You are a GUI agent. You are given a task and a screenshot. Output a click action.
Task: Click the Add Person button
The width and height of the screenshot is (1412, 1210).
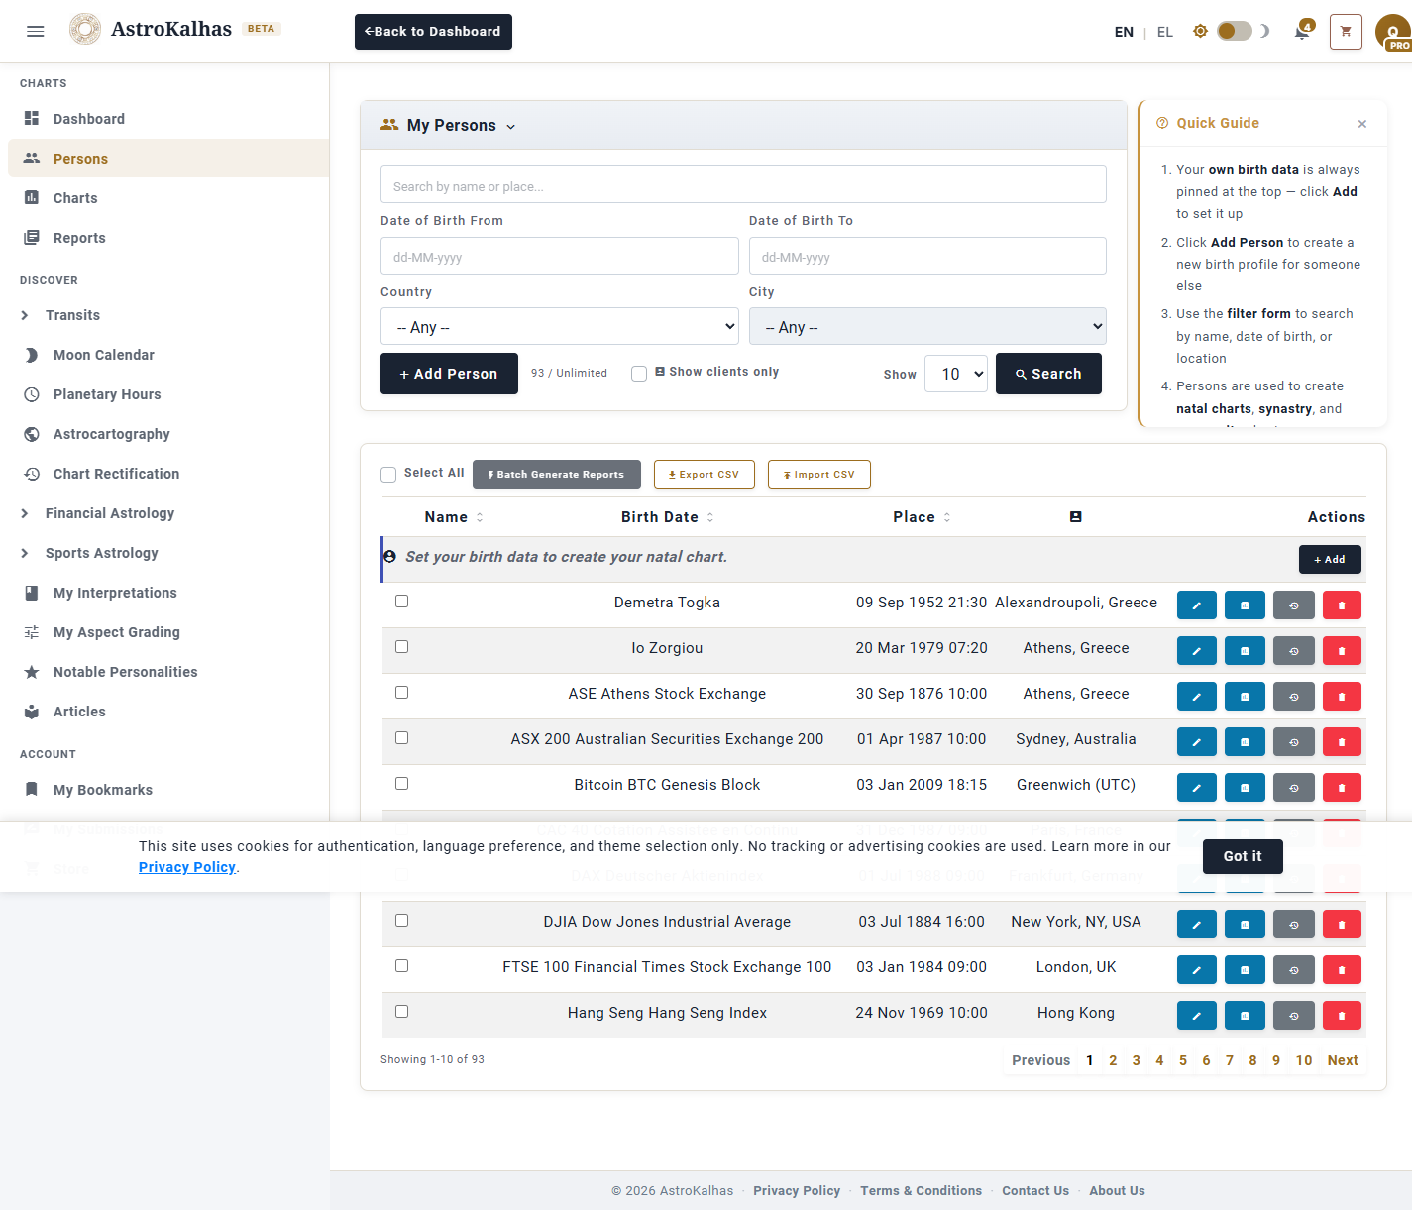(x=449, y=374)
